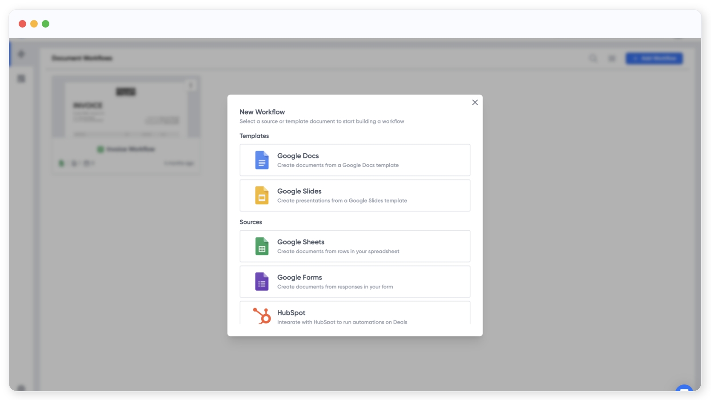
Task: Open the Invoice Workflow card thumbnail
Action: (126, 108)
